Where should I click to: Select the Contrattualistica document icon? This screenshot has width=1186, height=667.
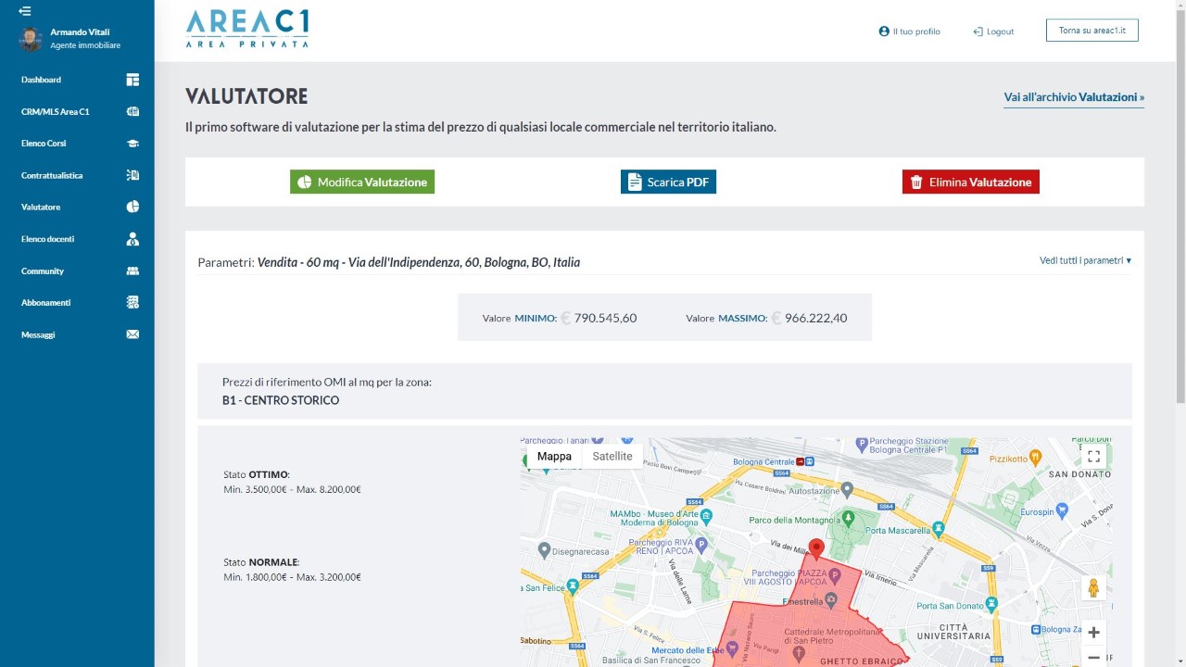[x=132, y=175]
